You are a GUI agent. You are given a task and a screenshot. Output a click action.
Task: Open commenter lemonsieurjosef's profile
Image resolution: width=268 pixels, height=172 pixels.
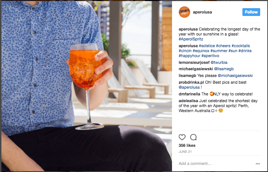(194, 62)
